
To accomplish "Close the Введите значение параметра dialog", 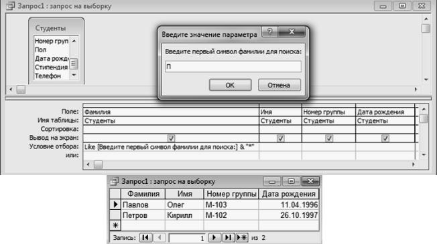I will (x=292, y=31).
